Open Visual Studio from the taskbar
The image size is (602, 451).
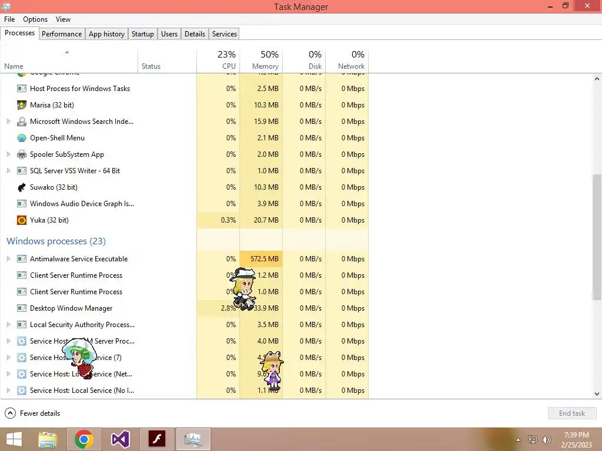click(x=120, y=439)
